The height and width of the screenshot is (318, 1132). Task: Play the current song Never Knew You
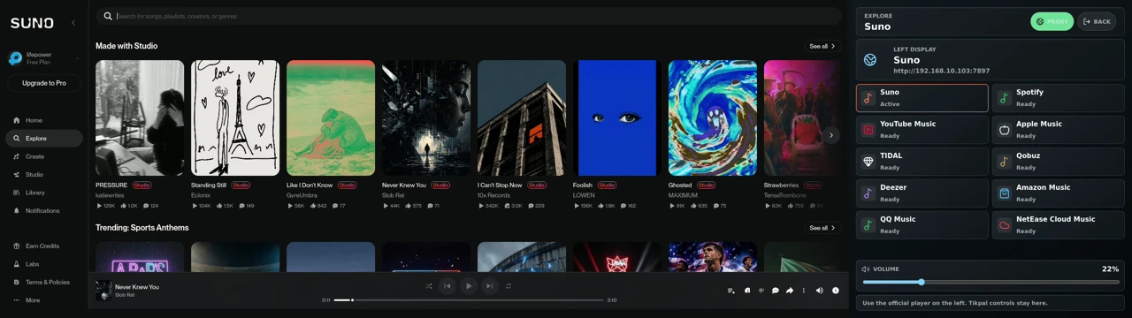[469, 285]
